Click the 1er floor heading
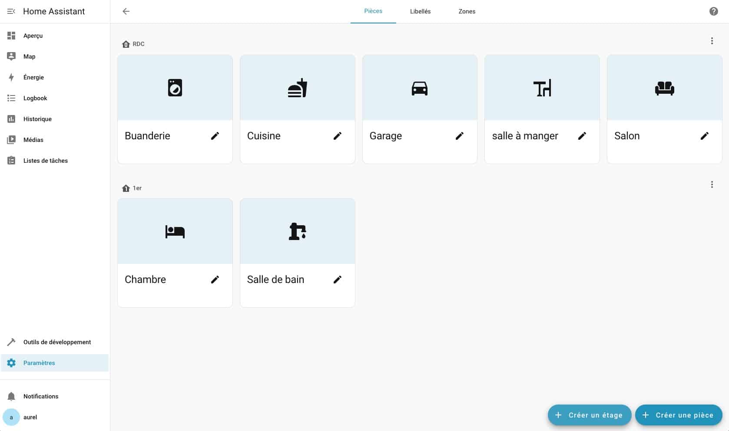Image resolution: width=729 pixels, height=431 pixels. coord(137,188)
